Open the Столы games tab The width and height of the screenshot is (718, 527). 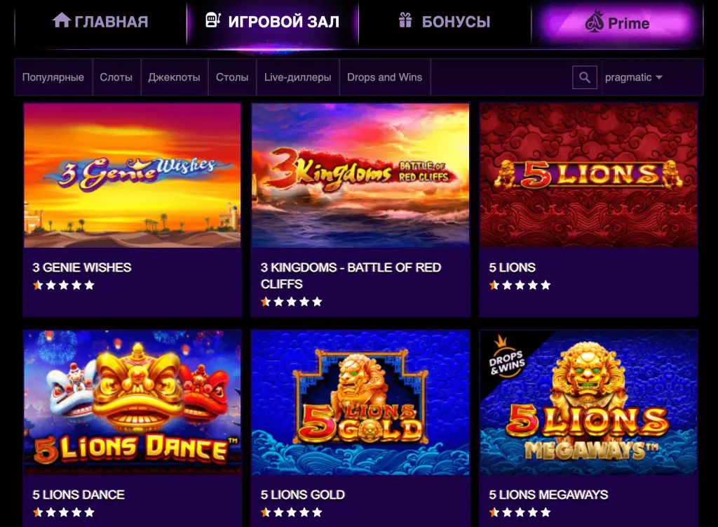(232, 77)
